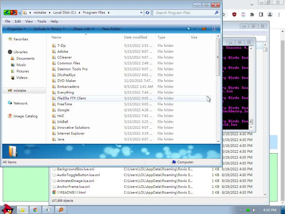Viewport: 285px width, 214px height.
Task: Open the Organize dropdown menu
Action: click(16, 29)
